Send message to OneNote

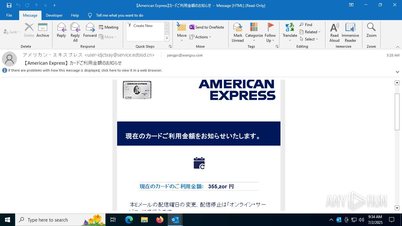(207, 27)
